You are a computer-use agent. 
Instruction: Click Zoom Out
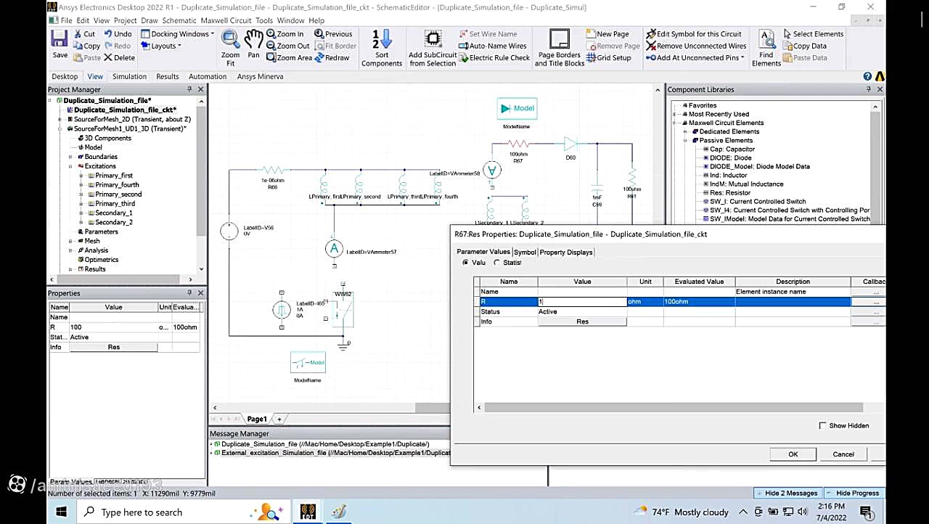287,46
